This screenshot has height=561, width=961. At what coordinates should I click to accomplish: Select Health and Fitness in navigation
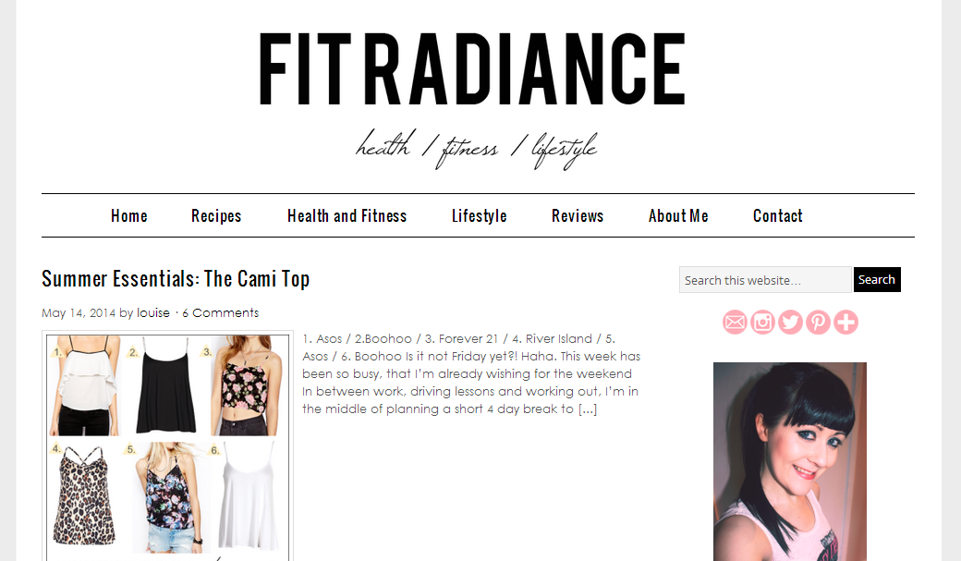pyautogui.click(x=347, y=216)
